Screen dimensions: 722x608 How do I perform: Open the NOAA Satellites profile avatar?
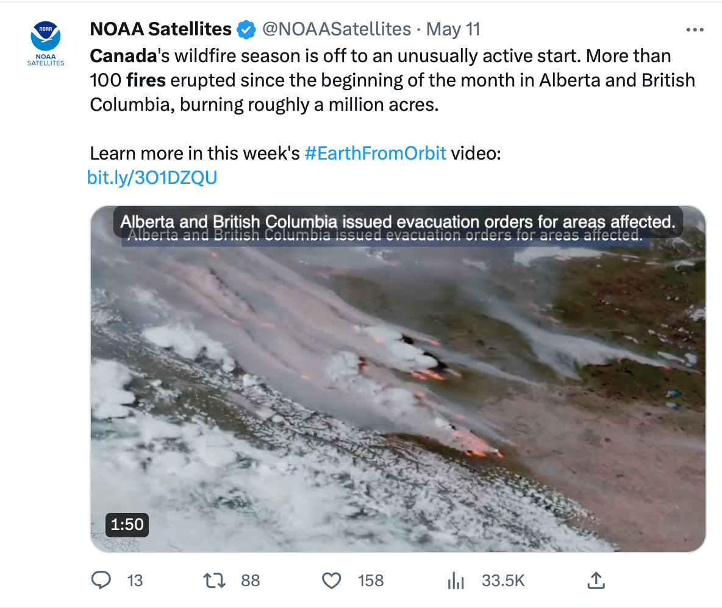(x=46, y=43)
